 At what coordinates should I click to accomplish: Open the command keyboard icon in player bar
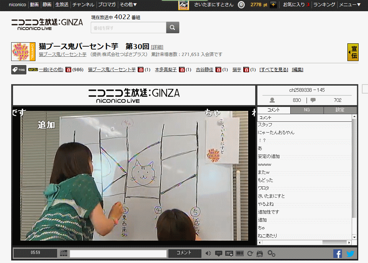[x=64, y=253]
